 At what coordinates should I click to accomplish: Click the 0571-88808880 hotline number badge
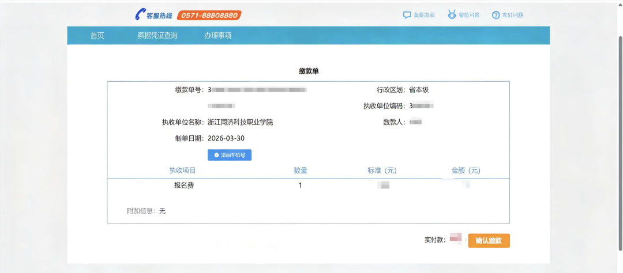209,15
